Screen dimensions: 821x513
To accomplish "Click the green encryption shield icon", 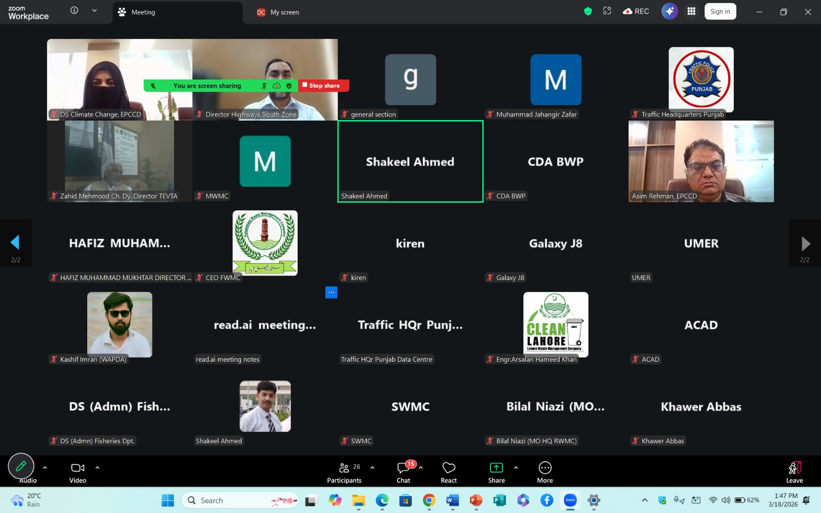I will click(x=588, y=11).
